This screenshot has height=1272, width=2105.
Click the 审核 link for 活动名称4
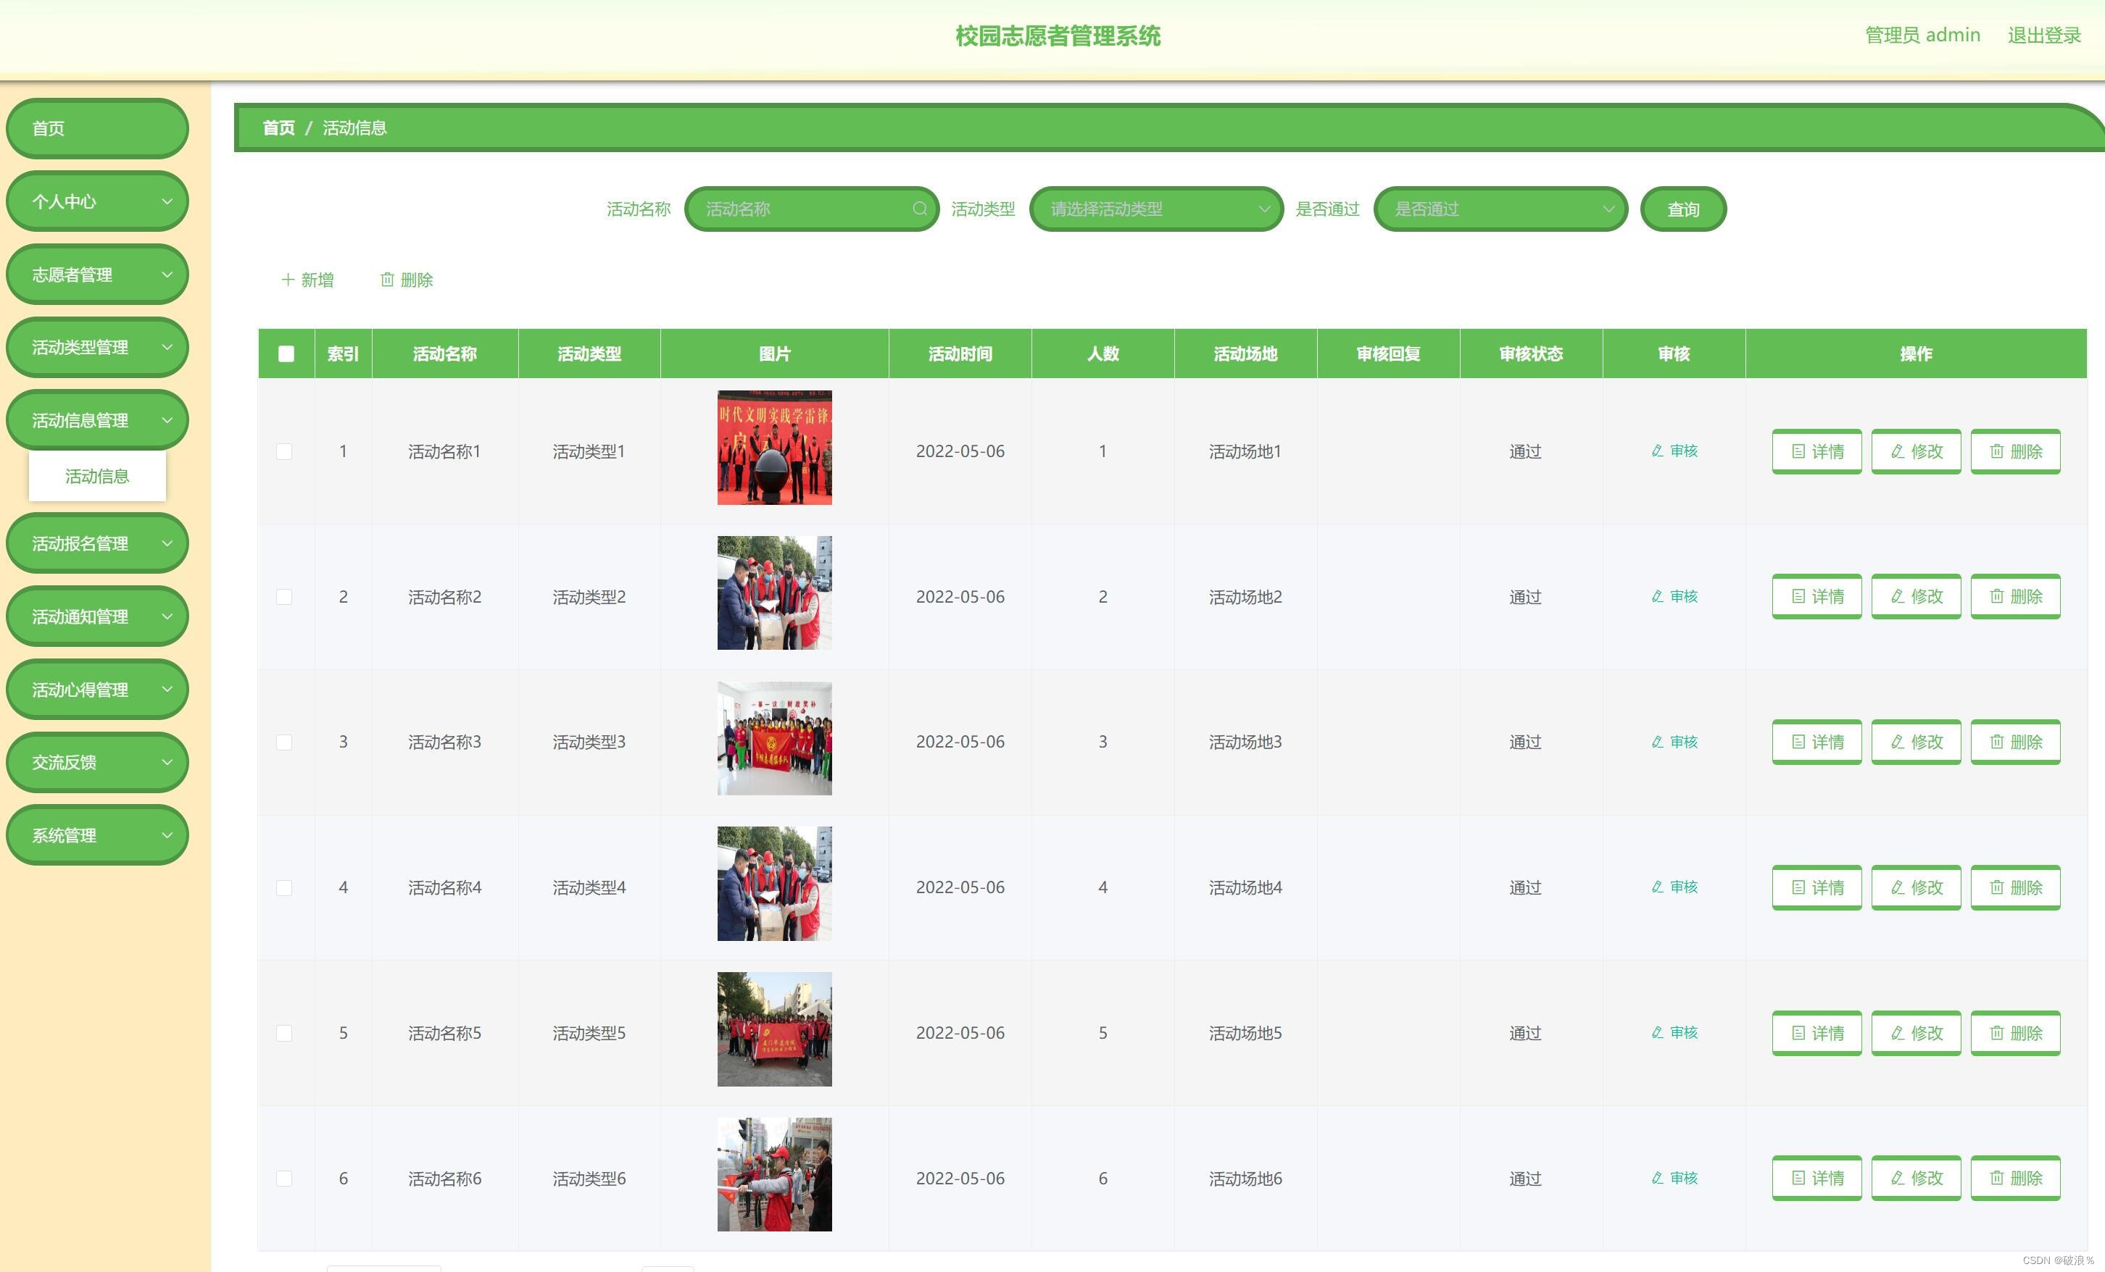[x=1674, y=887]
